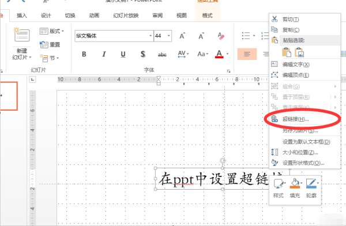Click the Style (样式) mini toolbar icon

coord(279,188)
